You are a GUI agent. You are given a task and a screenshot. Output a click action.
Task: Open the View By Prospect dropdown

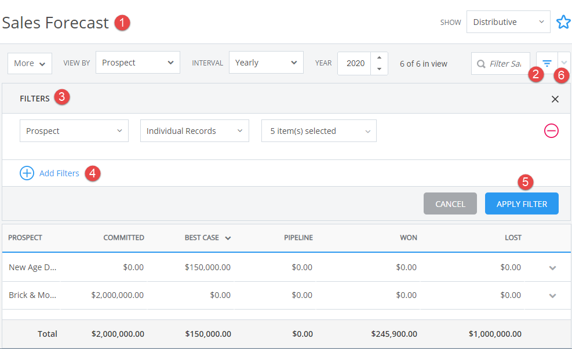137,63
